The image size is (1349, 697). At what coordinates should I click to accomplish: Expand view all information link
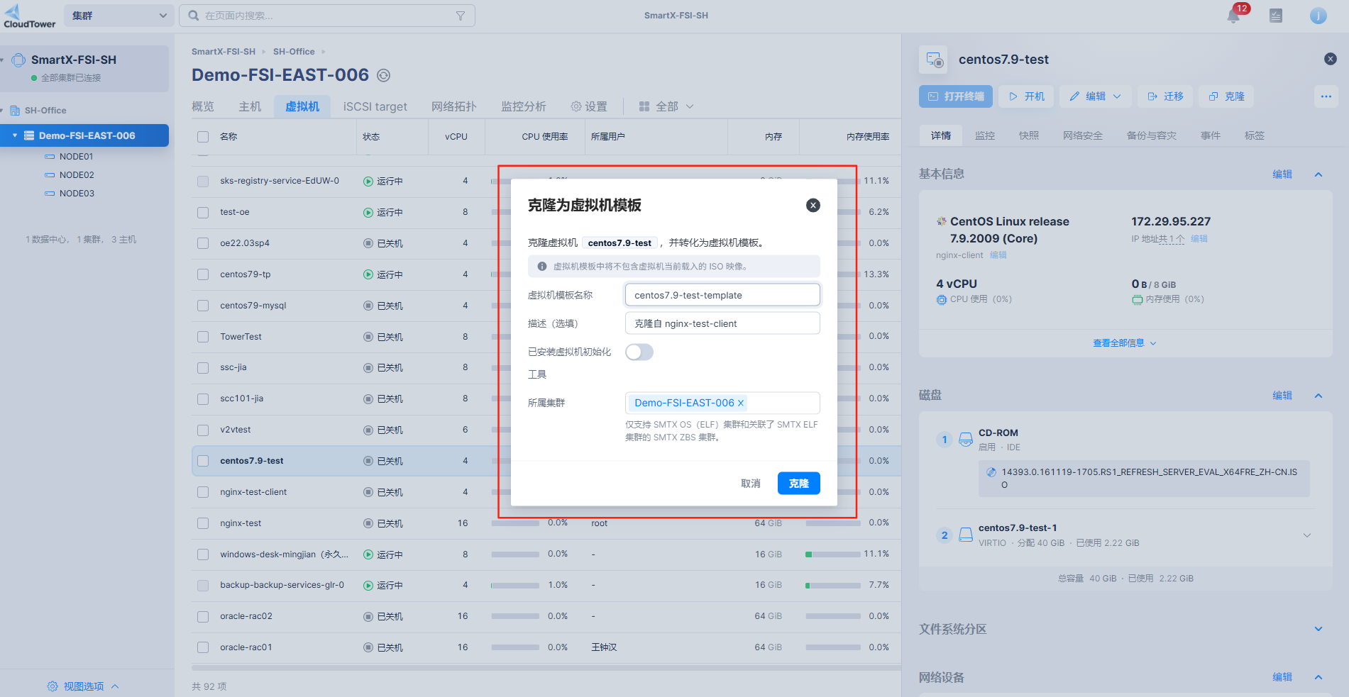coord(1124,343)
